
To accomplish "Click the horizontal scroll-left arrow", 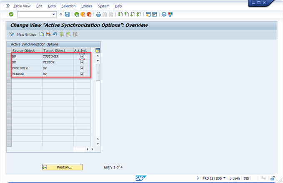I will pyautogui.click(x=88, y=149).
